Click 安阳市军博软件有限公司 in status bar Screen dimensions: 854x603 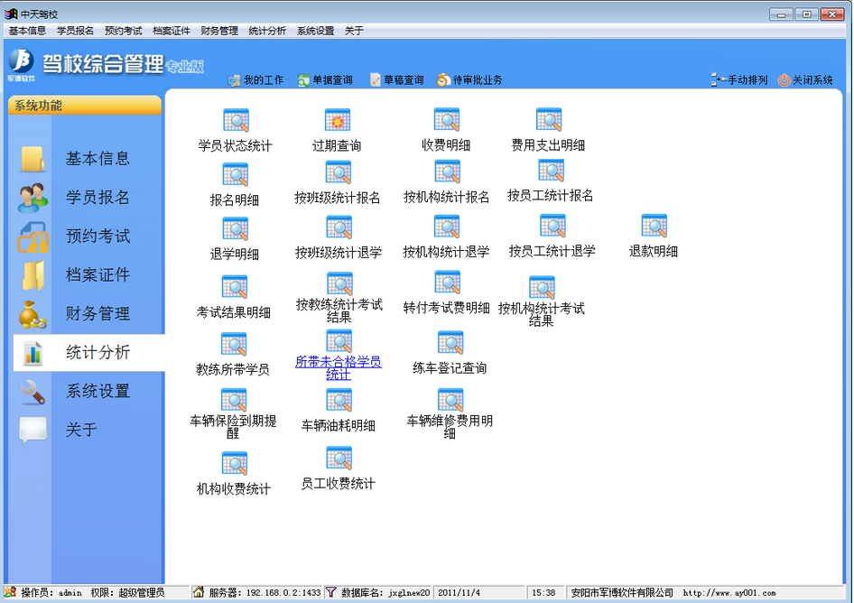[622, 593]
